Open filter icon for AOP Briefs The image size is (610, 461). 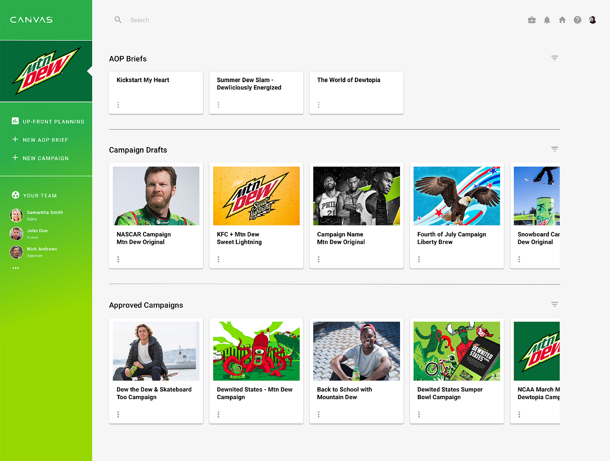(554, 58)
